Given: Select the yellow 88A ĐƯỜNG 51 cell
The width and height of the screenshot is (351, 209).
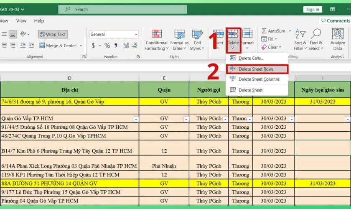Looking at the screenshot, I should click(x=70, y=184).
